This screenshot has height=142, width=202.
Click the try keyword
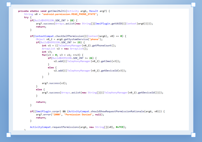point(26,17)
